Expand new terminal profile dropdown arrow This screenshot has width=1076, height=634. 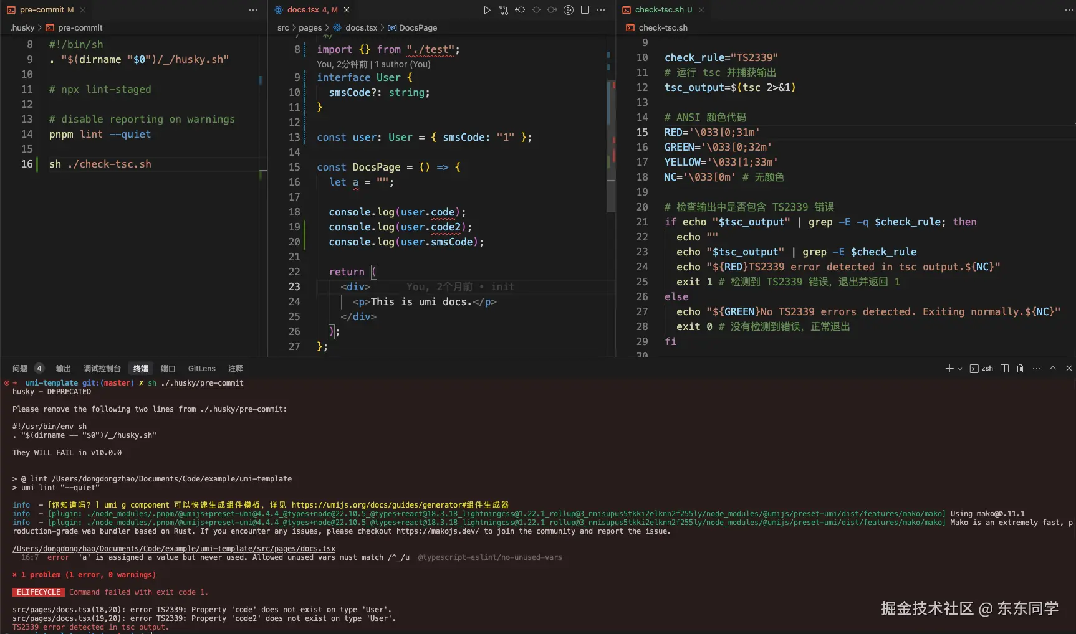960,369
